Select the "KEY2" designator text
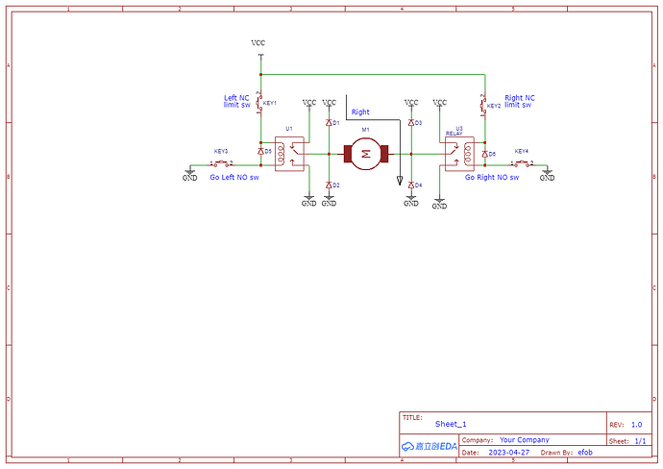663x469 pixels. point(494,106)
